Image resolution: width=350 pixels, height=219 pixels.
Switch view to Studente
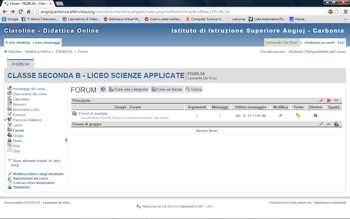296,51
